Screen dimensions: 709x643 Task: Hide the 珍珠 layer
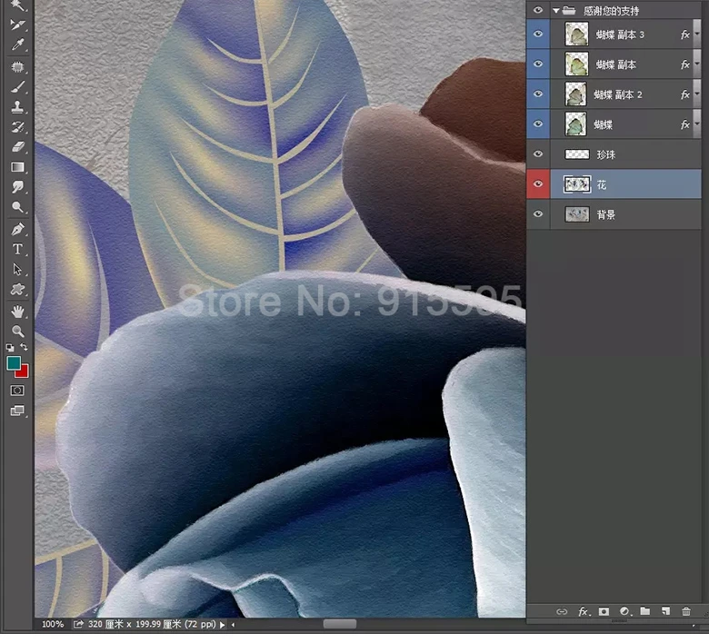537,154
